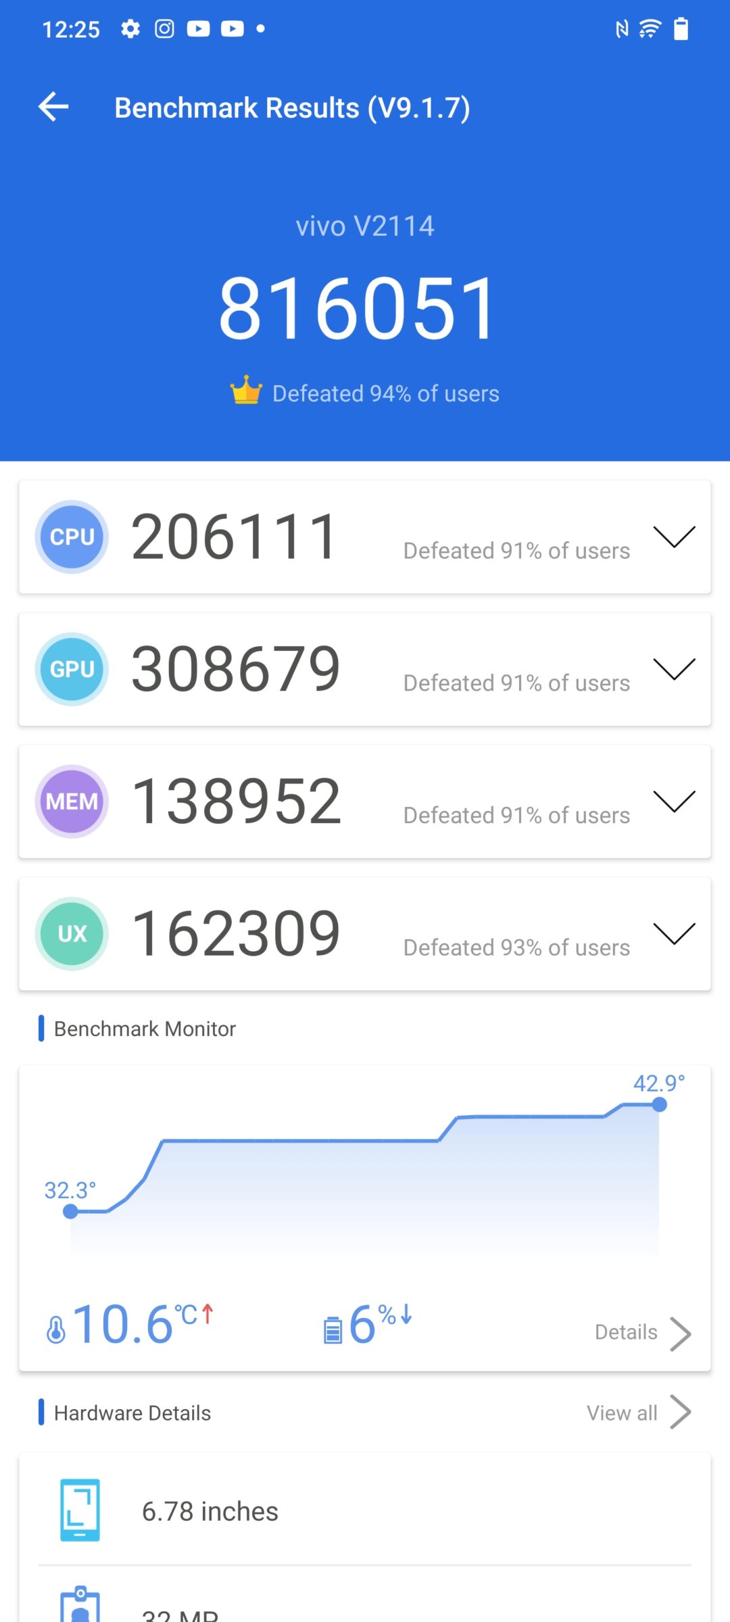
Task: Open View all hardware details
Action: 638,1412
